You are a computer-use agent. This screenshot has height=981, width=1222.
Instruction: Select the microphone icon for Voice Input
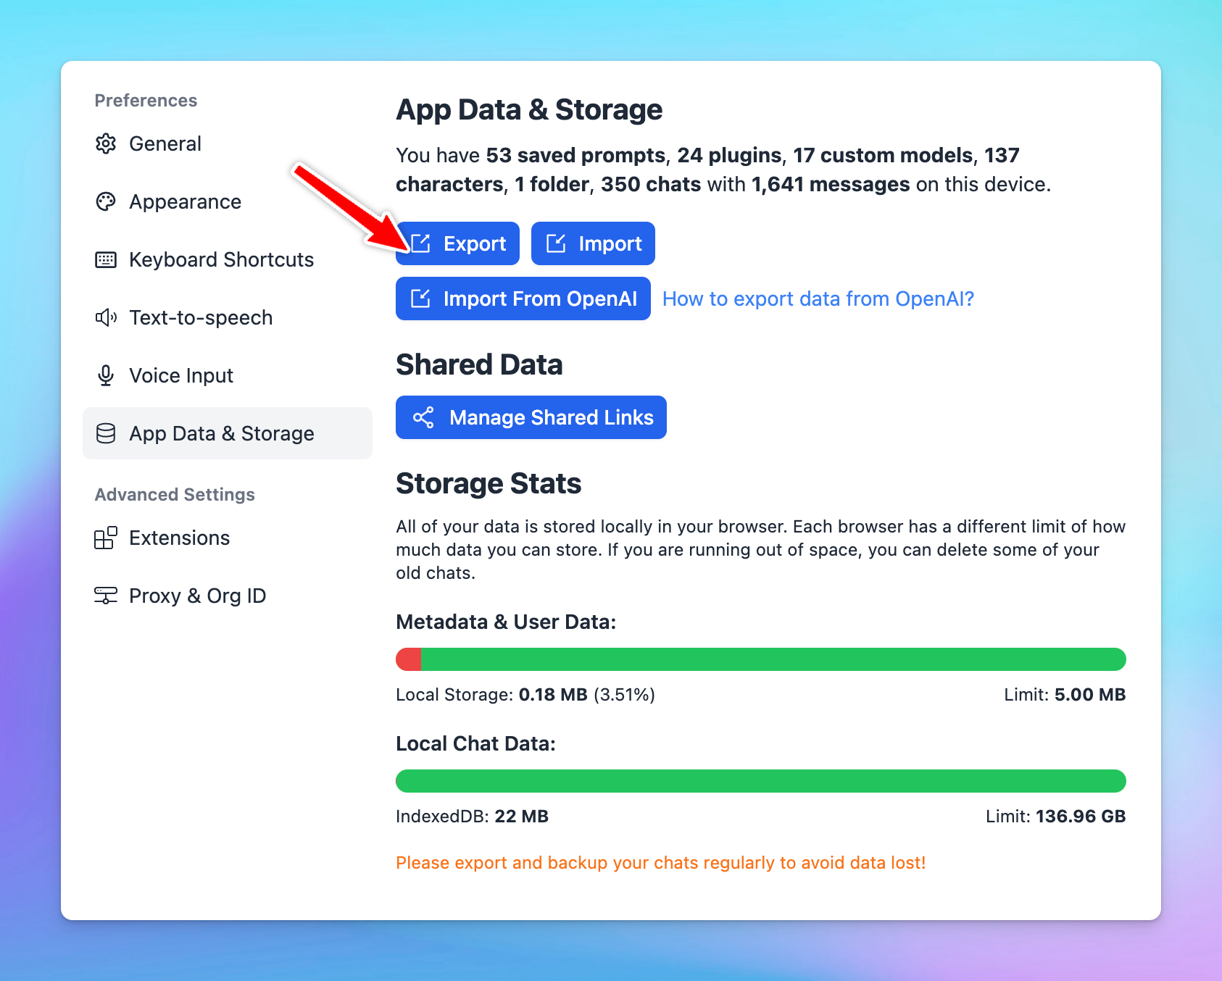[106, 375]
